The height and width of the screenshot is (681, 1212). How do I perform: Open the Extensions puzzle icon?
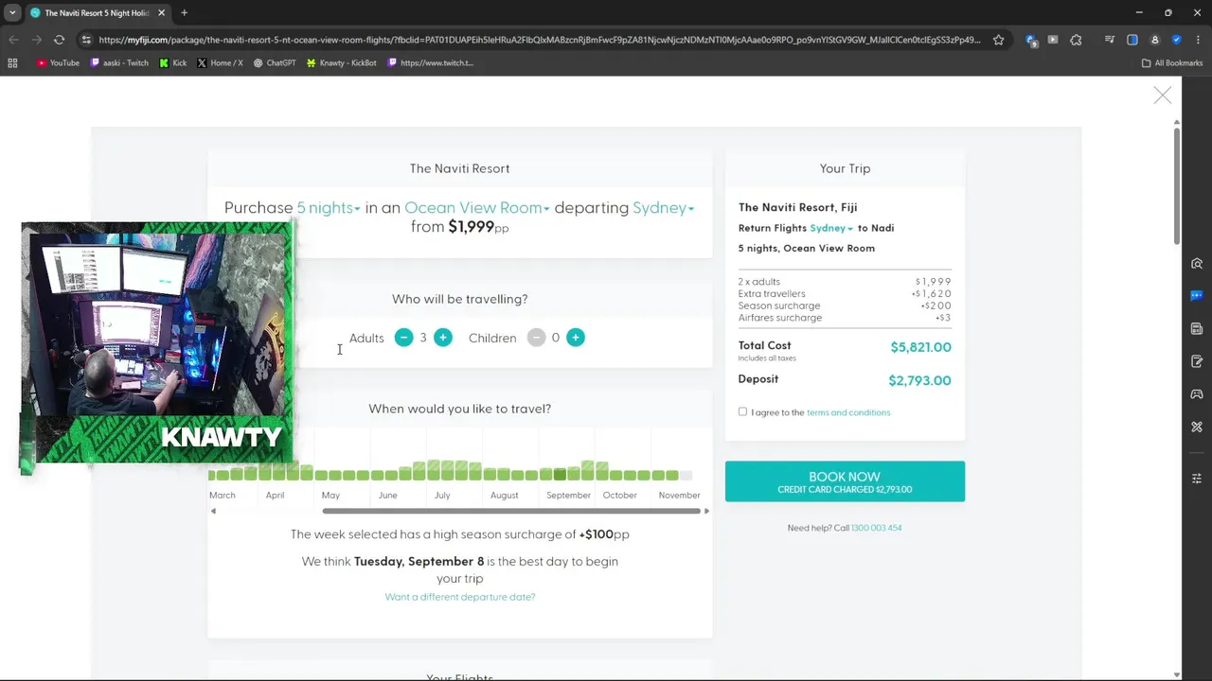point(1076,40)
